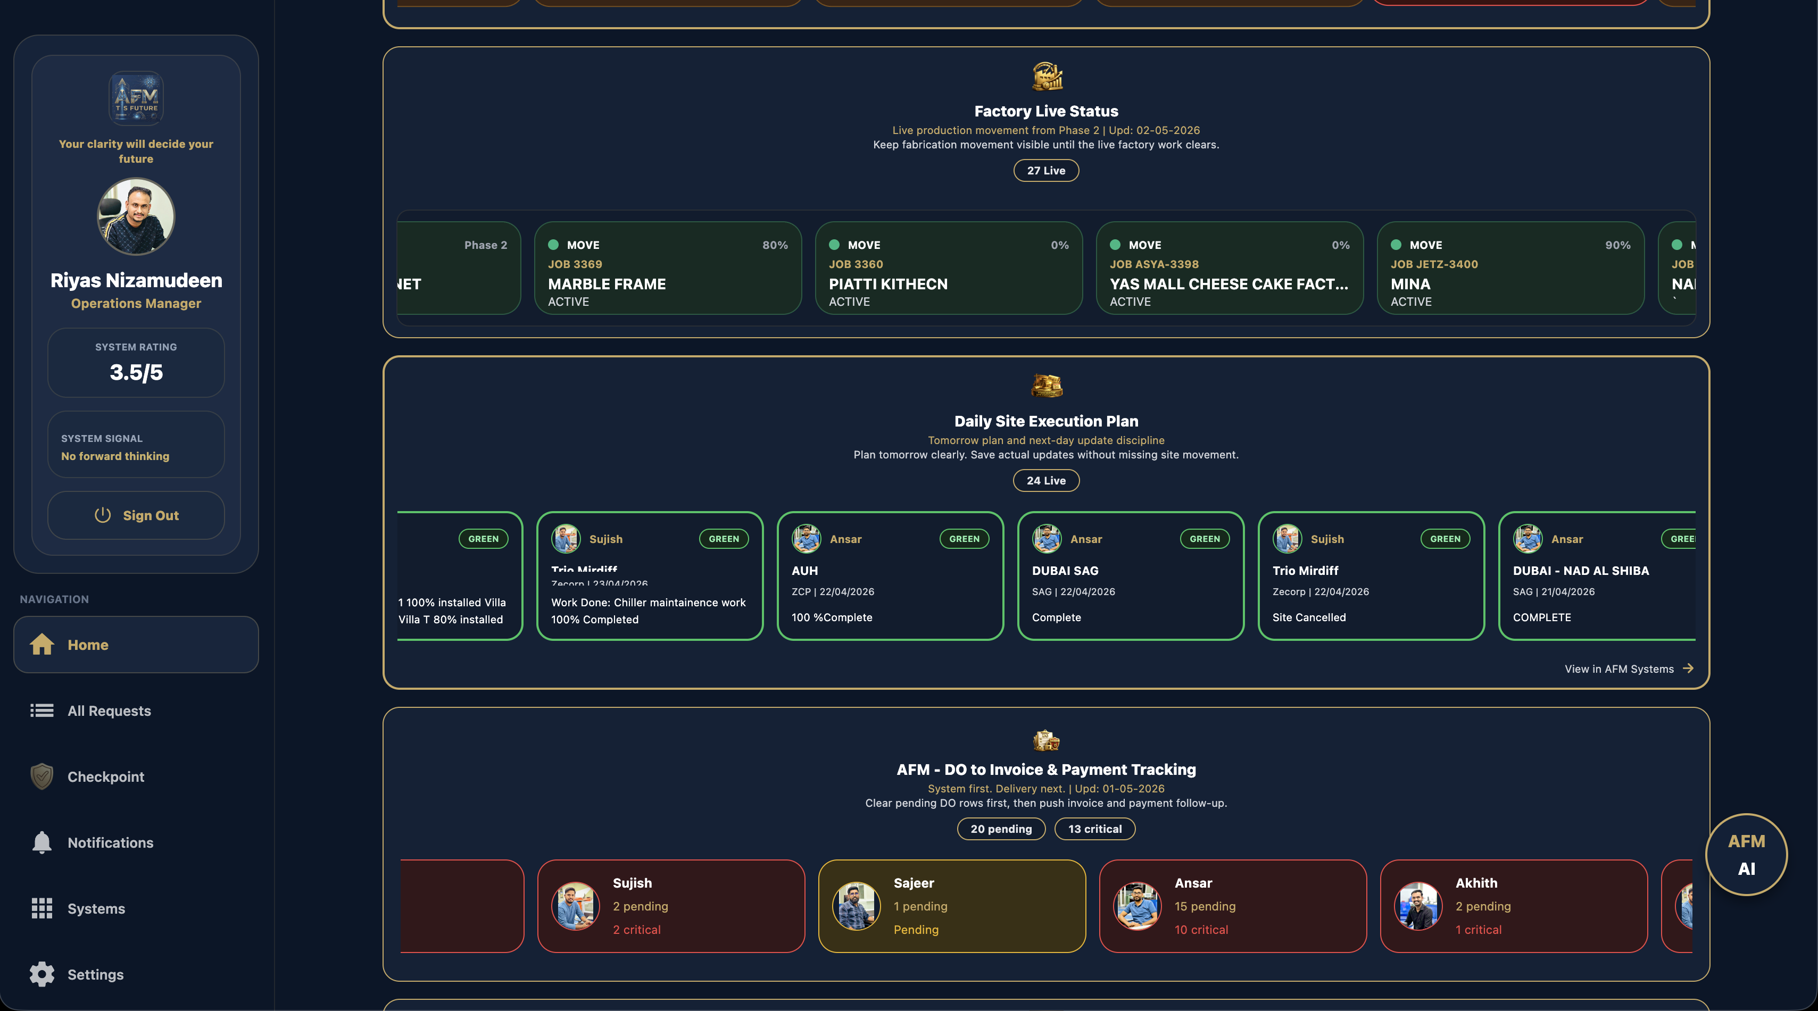Click the 24 Live badge
This screenshot has height=1011, width=1818.
click(x=1046, y=480)
